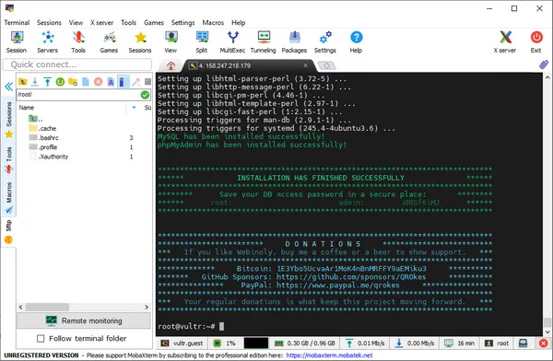Expand the Name column sort dropdown
Image resolution: width=553 pixels, height=361 pixels.
point(134,108)
